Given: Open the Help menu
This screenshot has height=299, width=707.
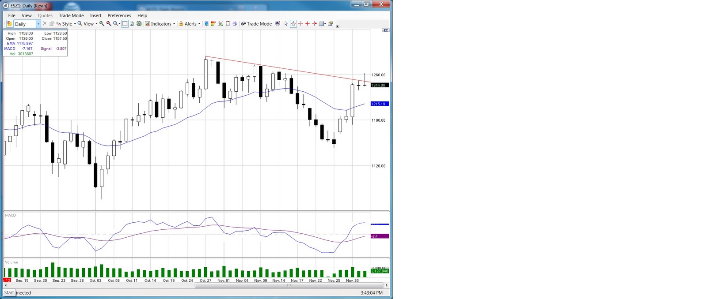Looking at the screenshot, I should click(x=142, y=15).
